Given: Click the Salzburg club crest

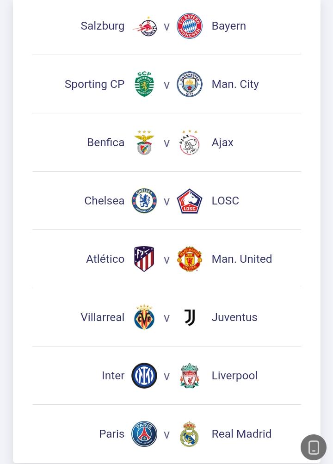Looking at the screenshot, I should click(144, 26).
